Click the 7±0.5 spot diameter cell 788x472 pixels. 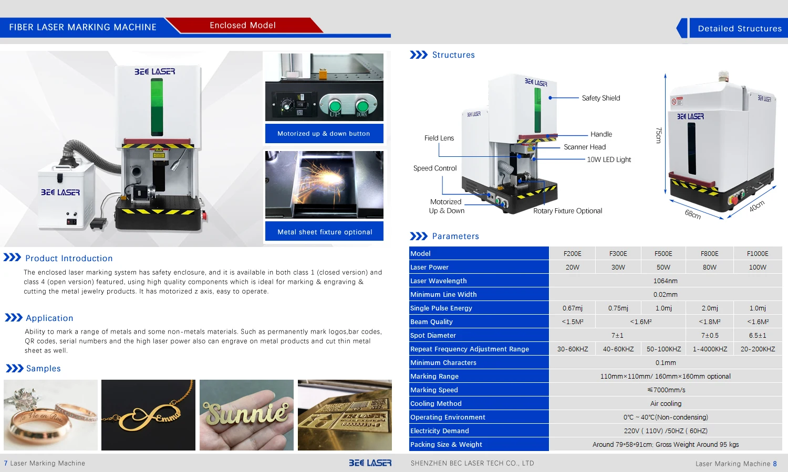[x=710, y=335]
